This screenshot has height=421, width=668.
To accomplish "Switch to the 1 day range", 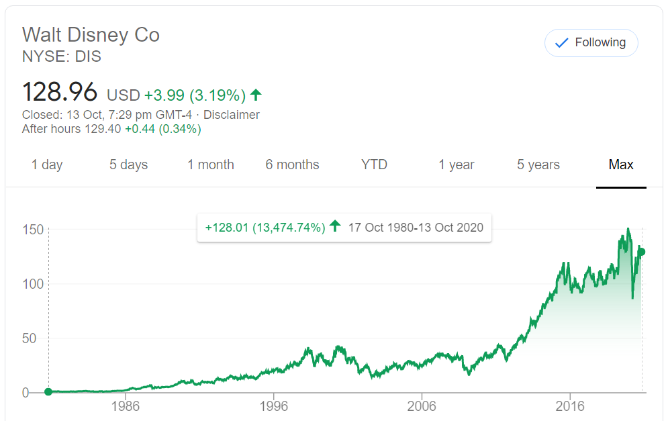I will [47, 165].
